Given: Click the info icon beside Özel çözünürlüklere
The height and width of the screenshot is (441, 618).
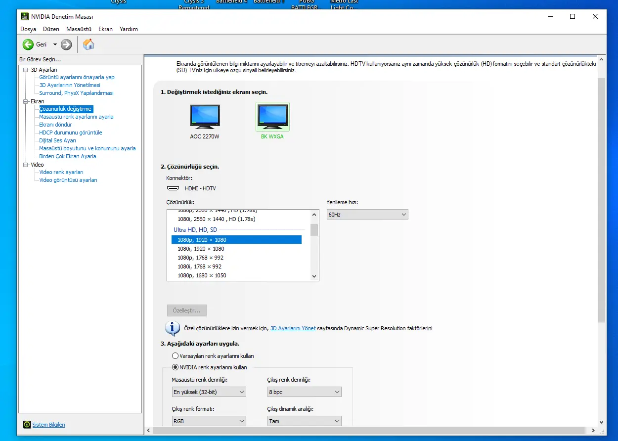Looking at the screenshot, I should pos(172,328).
